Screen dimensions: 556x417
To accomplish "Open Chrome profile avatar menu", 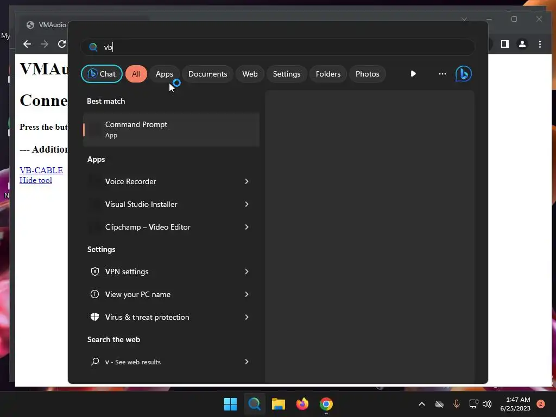I will [x=522, y=44].
